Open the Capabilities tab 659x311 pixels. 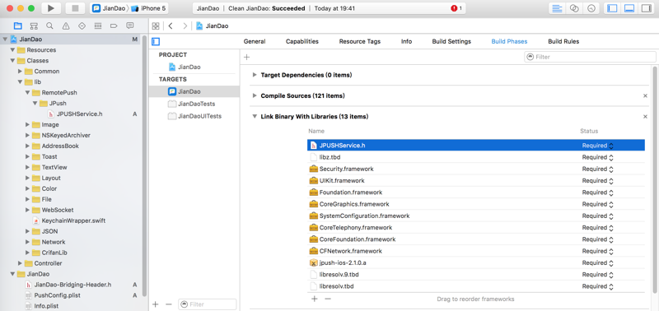pyautogui.click(x=301, y=42)
